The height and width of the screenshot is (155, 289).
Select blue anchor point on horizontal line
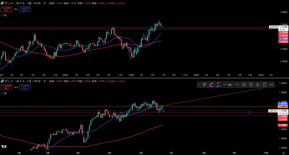pyautogui.click(x=249, y=113)
